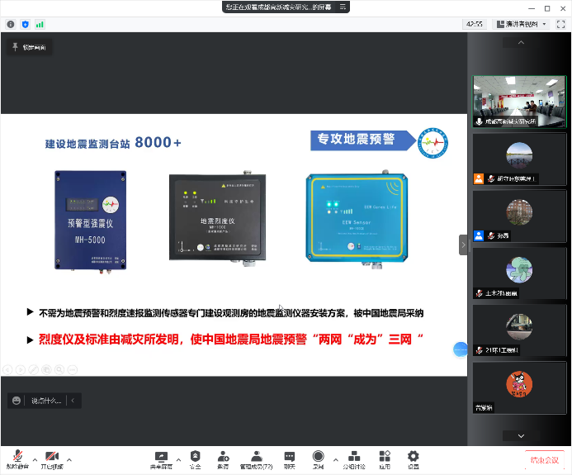Image resolution: width=572 pixels, height=475 pixels.
Task: Open the share screen option
Action: (x=161, y=458)
